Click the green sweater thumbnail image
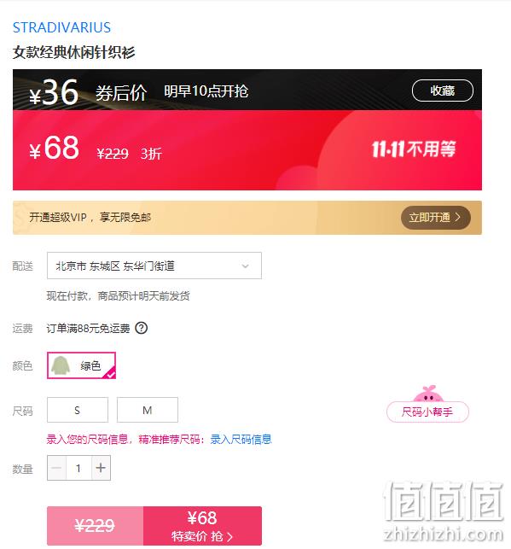511x549 pixels. point(61,365)
